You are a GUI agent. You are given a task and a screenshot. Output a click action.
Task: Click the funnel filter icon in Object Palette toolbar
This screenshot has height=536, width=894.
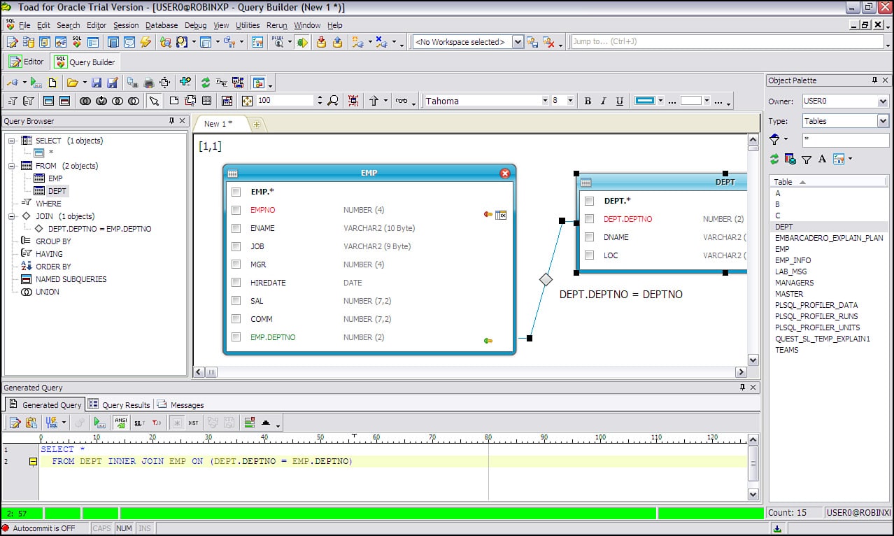[x=807, y=159]
